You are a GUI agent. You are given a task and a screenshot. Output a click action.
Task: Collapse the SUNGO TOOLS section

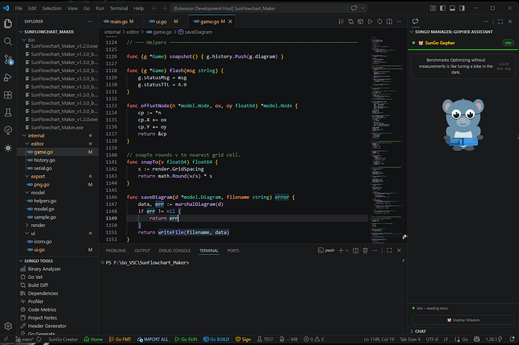pyautogui.click(x=38, y=260)
